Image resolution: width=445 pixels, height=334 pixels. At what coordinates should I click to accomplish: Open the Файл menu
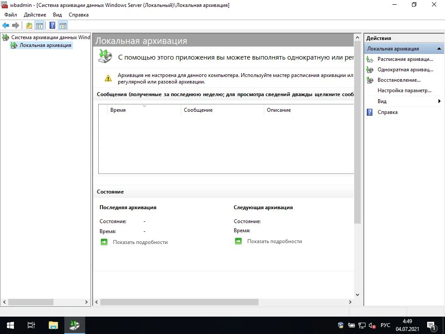point(10,14)
